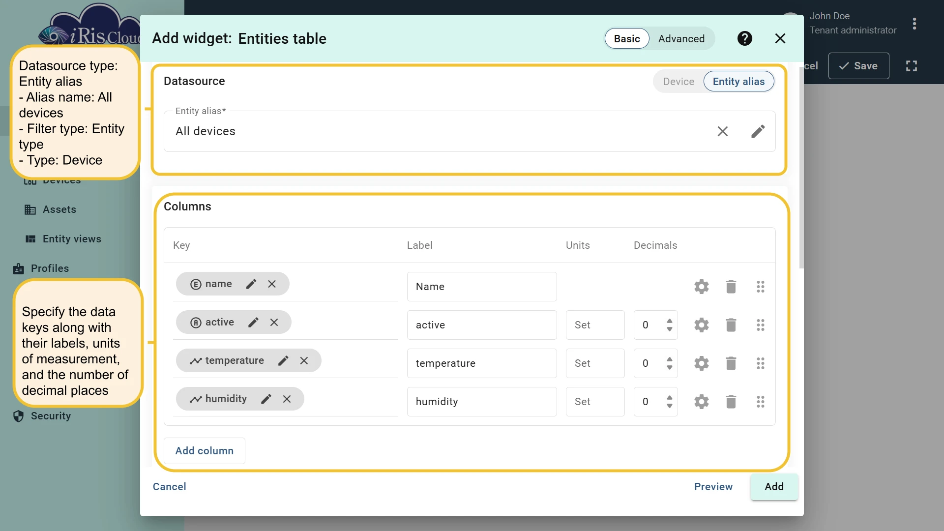Preview the widget
The height and width of the screenshot is (531, 944).
[713, 487]
